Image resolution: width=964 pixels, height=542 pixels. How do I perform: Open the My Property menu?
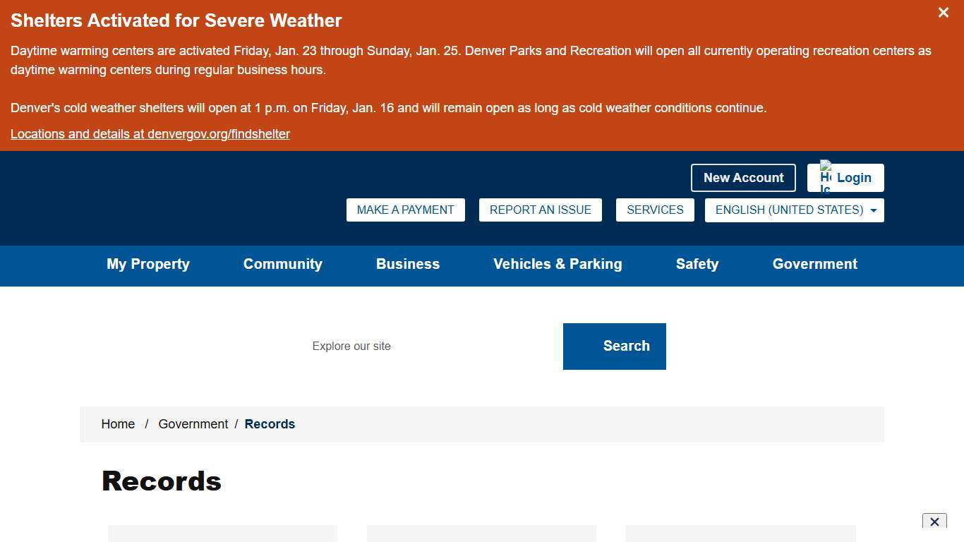pos(148,265)
